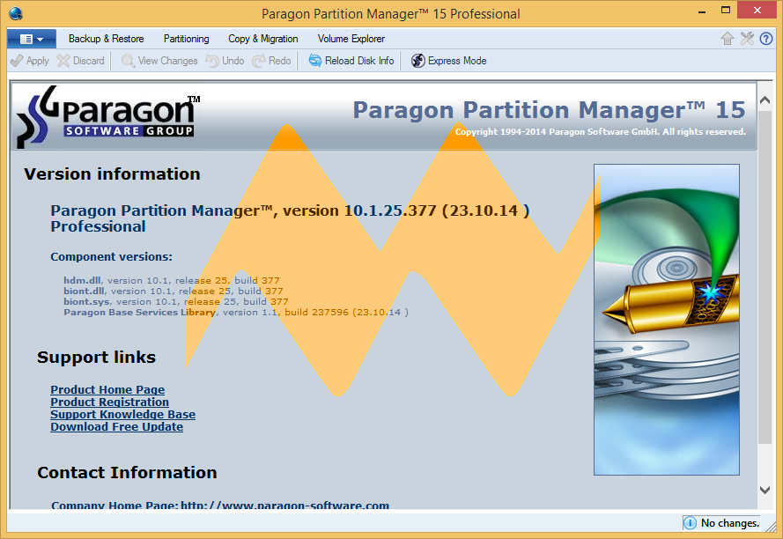This screenshot has height=539, width=783.
Task: Open the Product Home Page link
Action: [x=107, y=389]
